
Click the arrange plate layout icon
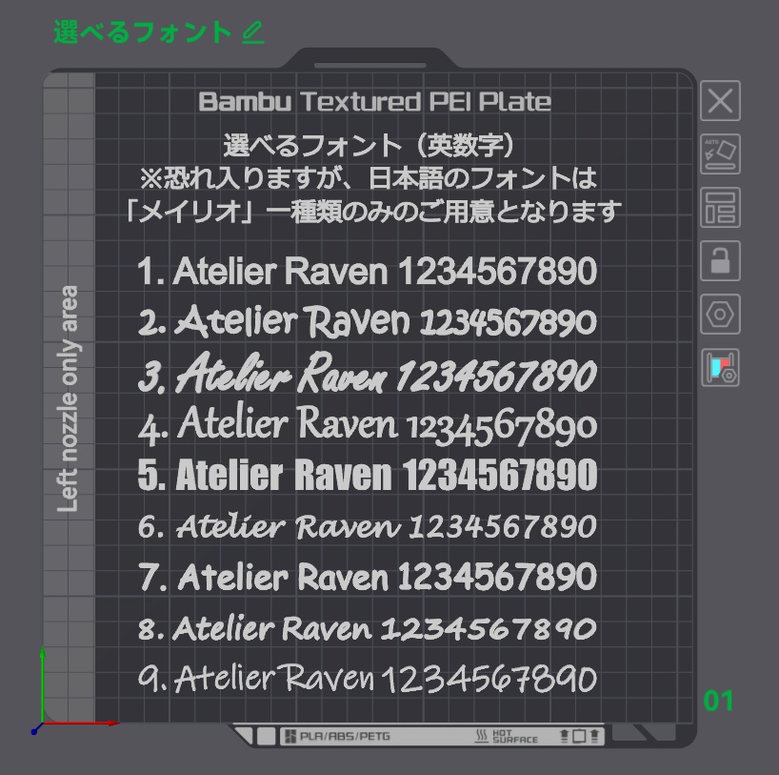pos(720,208)
